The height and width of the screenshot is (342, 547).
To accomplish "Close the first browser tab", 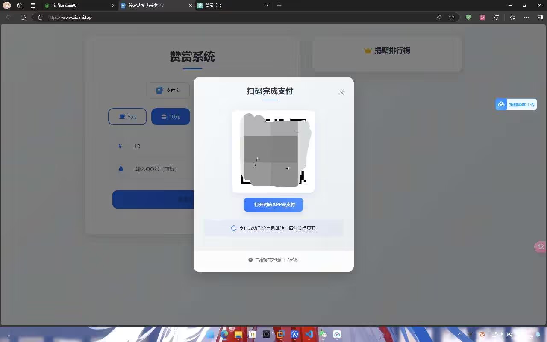I will [114, 6].
